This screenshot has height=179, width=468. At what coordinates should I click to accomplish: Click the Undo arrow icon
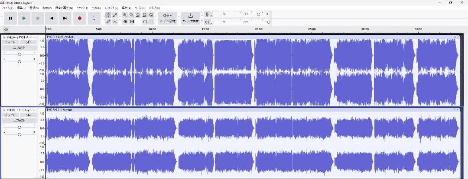(144, 22)
